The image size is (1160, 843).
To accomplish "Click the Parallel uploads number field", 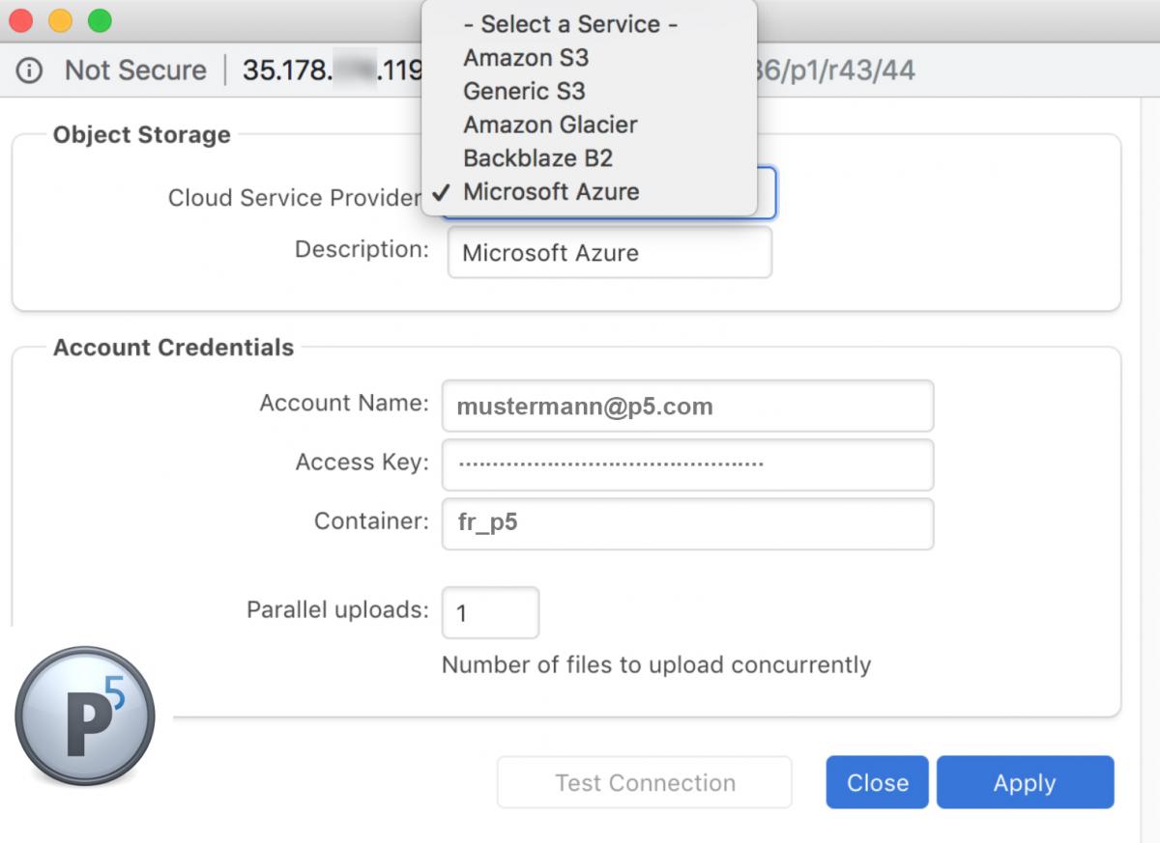I will (x=490, y=613).
